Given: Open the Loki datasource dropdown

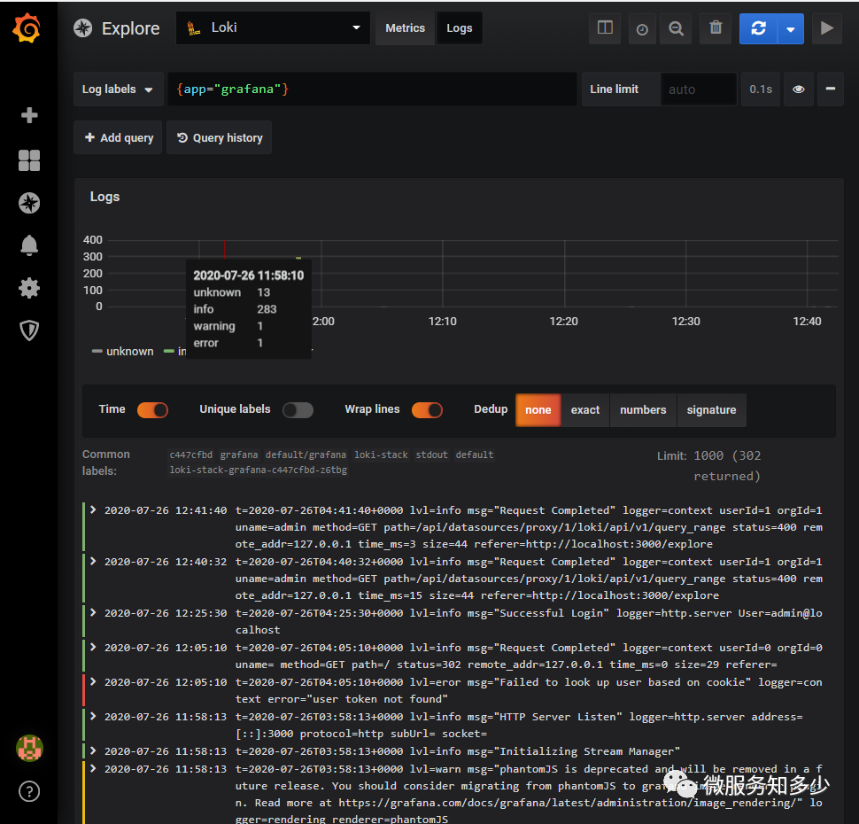Looking at the screenshot, I should pos(273,28).
